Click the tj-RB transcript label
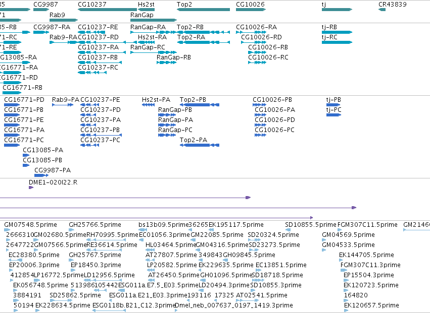The width and height of the screenshot is (430, 313). [x=329, y=27]
